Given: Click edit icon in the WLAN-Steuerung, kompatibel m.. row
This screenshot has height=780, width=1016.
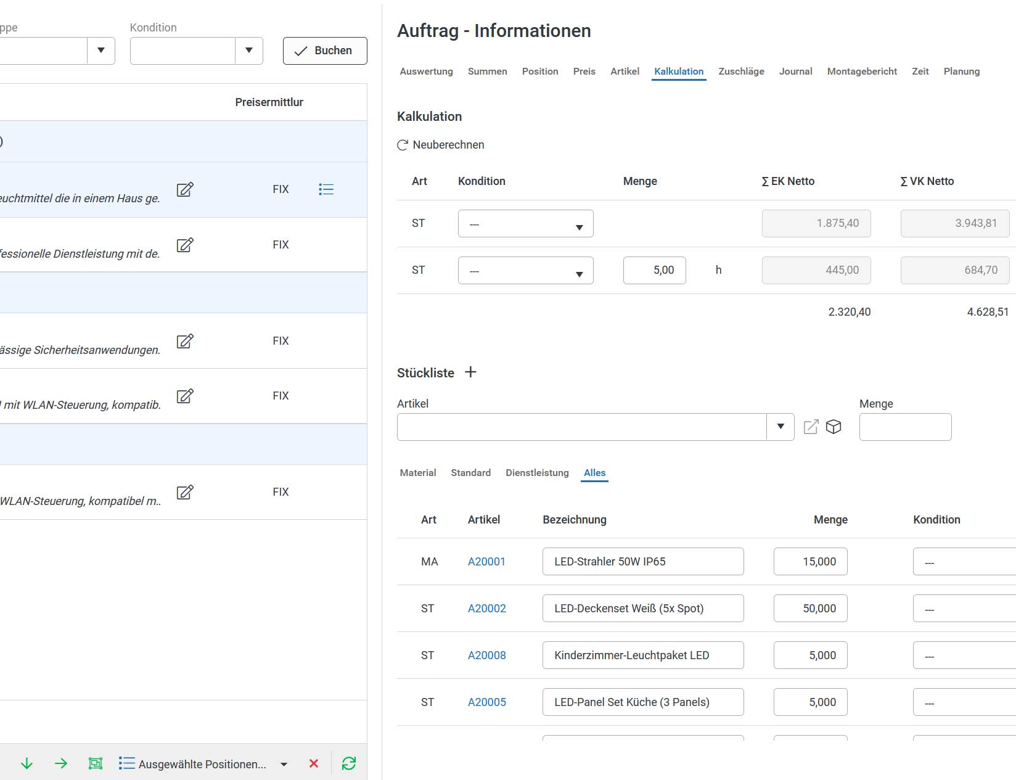Looking at the screenshot, I should coord(185,492).
